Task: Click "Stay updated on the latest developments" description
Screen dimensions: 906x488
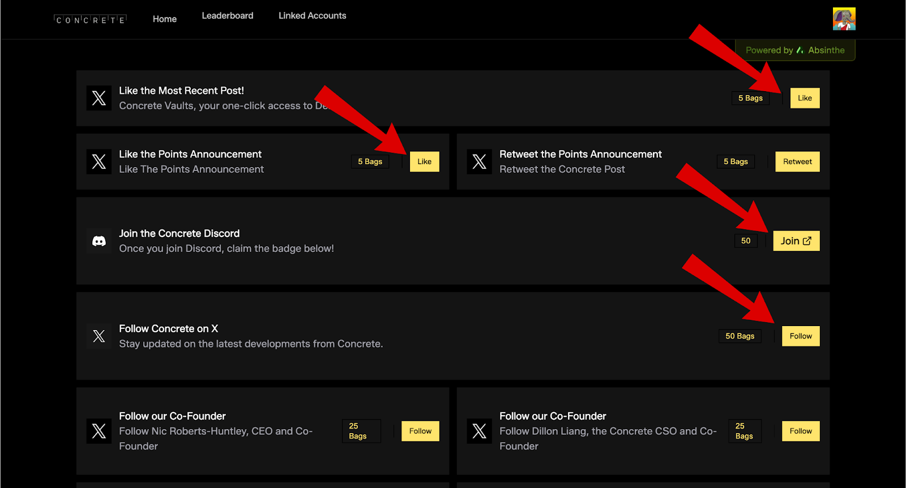Action: [251, 344]
